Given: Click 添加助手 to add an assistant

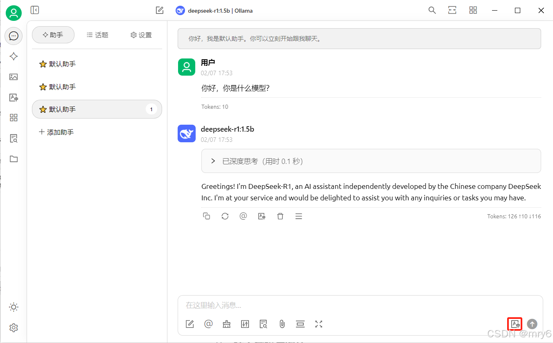Looking at the screenshot, I should tap(56, 132).
